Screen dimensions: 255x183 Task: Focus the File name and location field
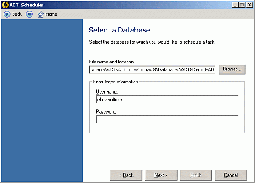pyautogui.click(x=152, y=69)
